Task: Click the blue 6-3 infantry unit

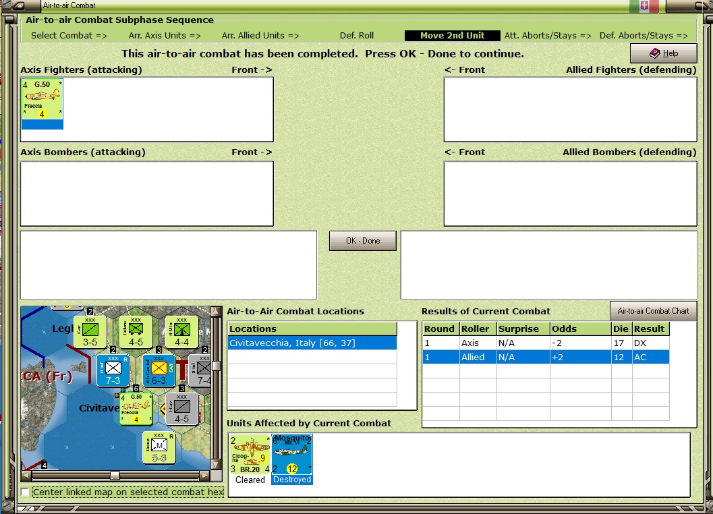Action: [x=159, y=371]
